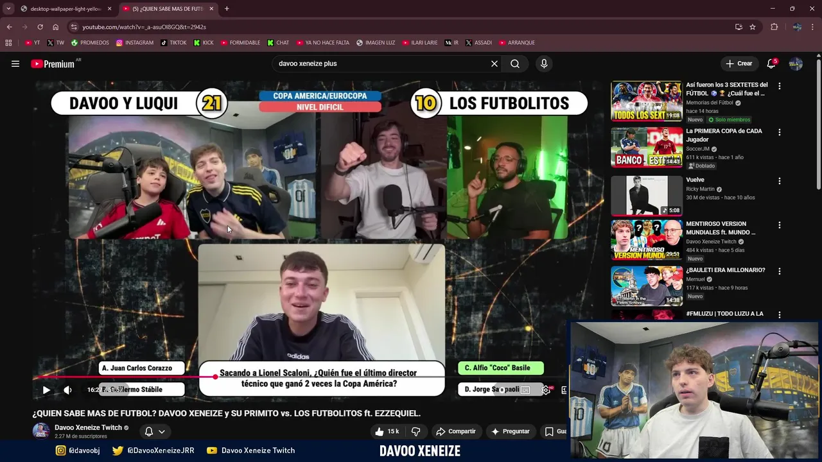Screen dimensions: 822x462
Task: Click the Preguntar button
Action: [511, 431]
